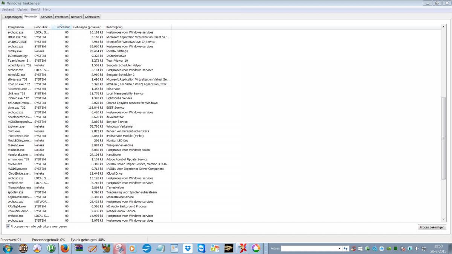
Task: Open OpenOffice seagull taskbar icon
Action: click(x=147, y=248)
